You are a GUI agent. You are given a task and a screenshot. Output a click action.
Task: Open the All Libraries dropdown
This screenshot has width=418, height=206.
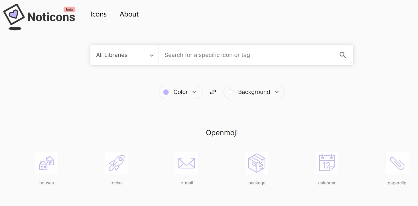point(125,55)
